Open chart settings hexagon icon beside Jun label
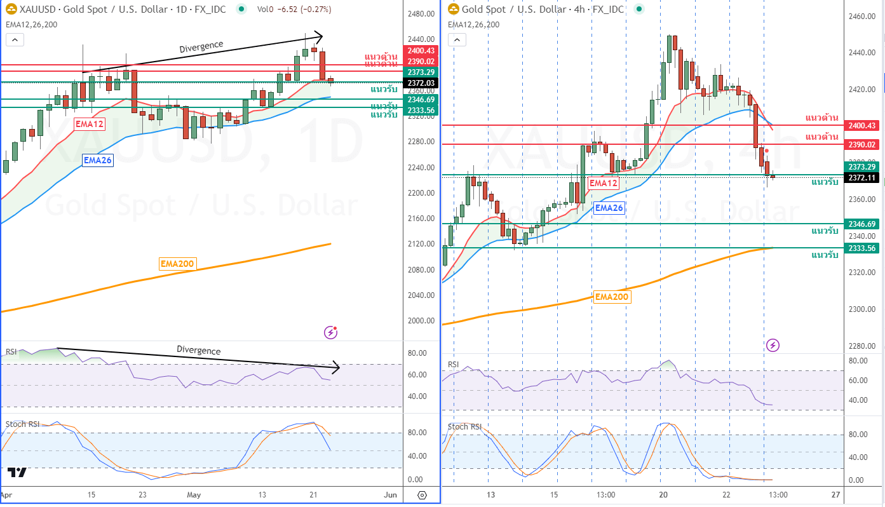This screenshot has width=885, height=507. (x=422, y=495)
